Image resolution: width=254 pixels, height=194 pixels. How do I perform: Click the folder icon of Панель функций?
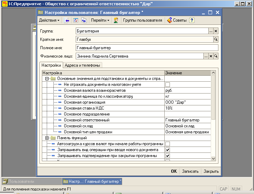pos(53,138)
